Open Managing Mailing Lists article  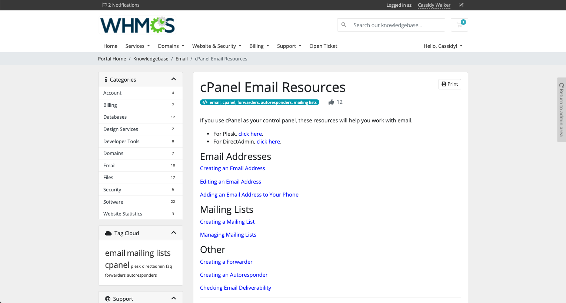coord(228,235)
